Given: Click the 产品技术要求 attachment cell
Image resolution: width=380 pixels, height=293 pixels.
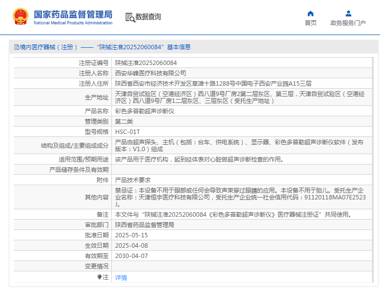Looking at the screenshot, I should coord(133,180).
